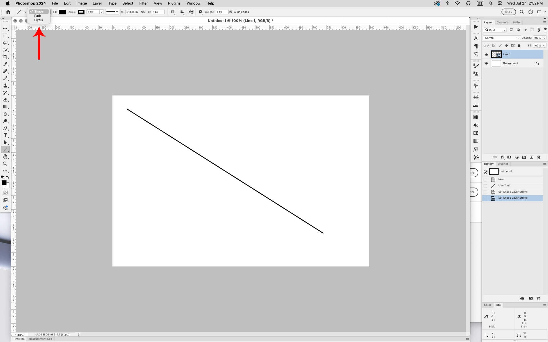Click the Share button
This screenshot has height=342, width=548.
coord(509,12)
